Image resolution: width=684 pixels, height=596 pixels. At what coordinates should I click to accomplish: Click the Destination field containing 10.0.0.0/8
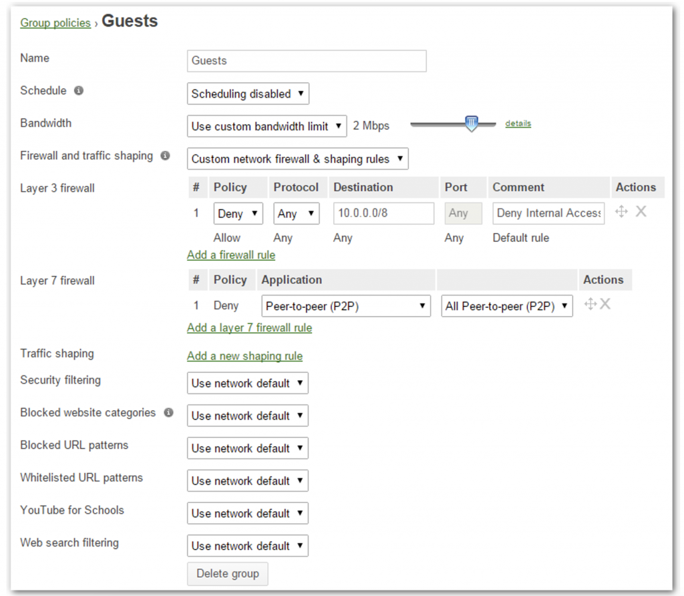(x=384, y=214)
